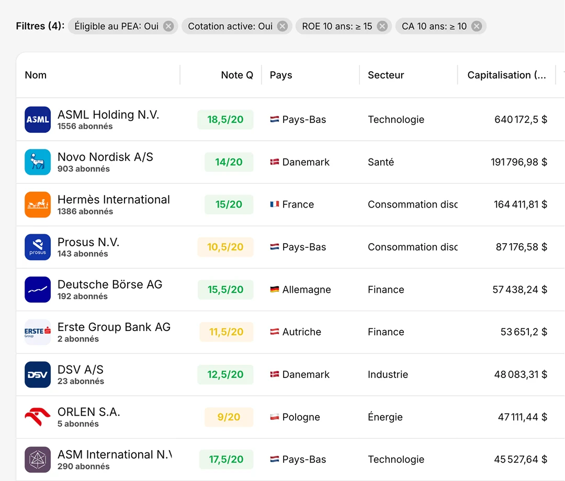Remove the Cotation active filter
Screen dimensions: 565x481
[282, 26]
